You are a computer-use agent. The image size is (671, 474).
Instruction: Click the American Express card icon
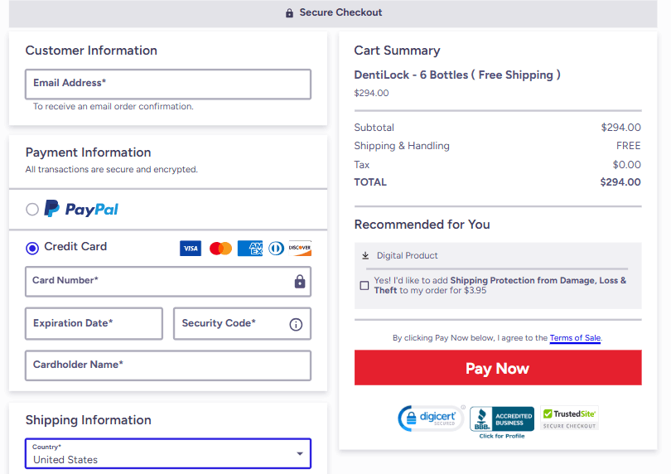[x=249, y=249]
